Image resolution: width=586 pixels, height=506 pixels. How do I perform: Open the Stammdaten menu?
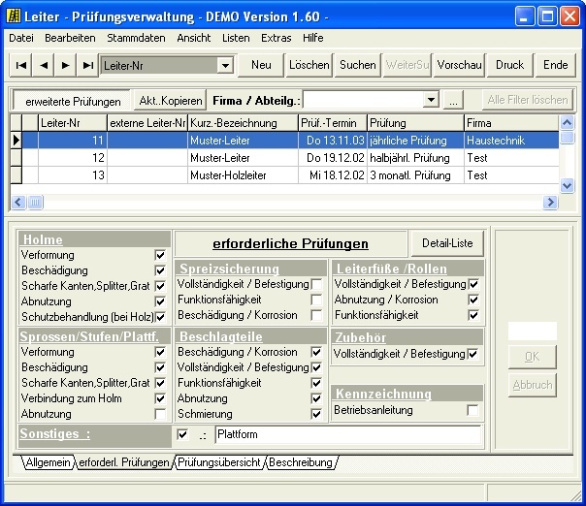point(136,38)
